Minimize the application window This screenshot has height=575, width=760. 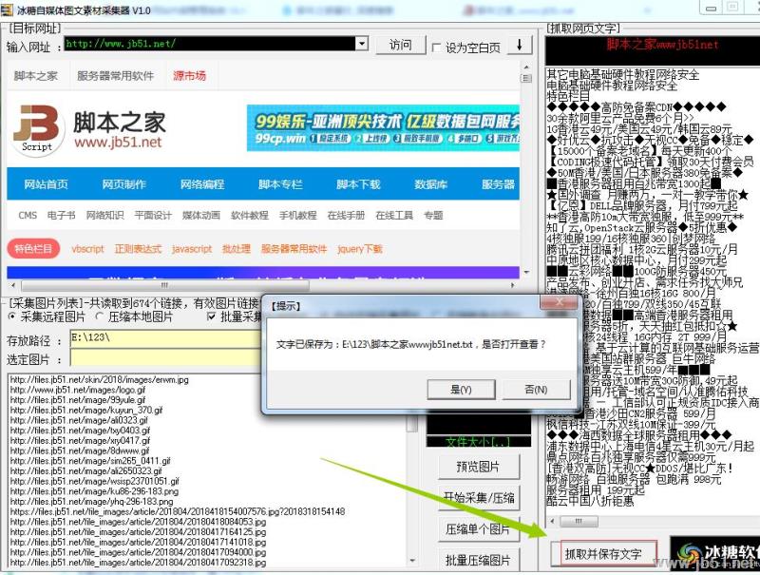(712, 8)
